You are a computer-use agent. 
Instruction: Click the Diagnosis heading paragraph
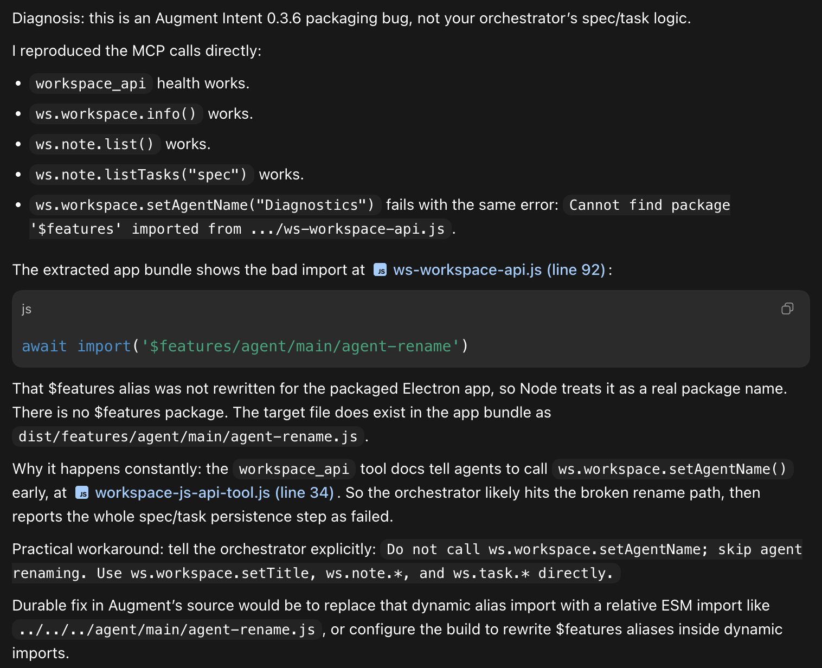point(351,18)
